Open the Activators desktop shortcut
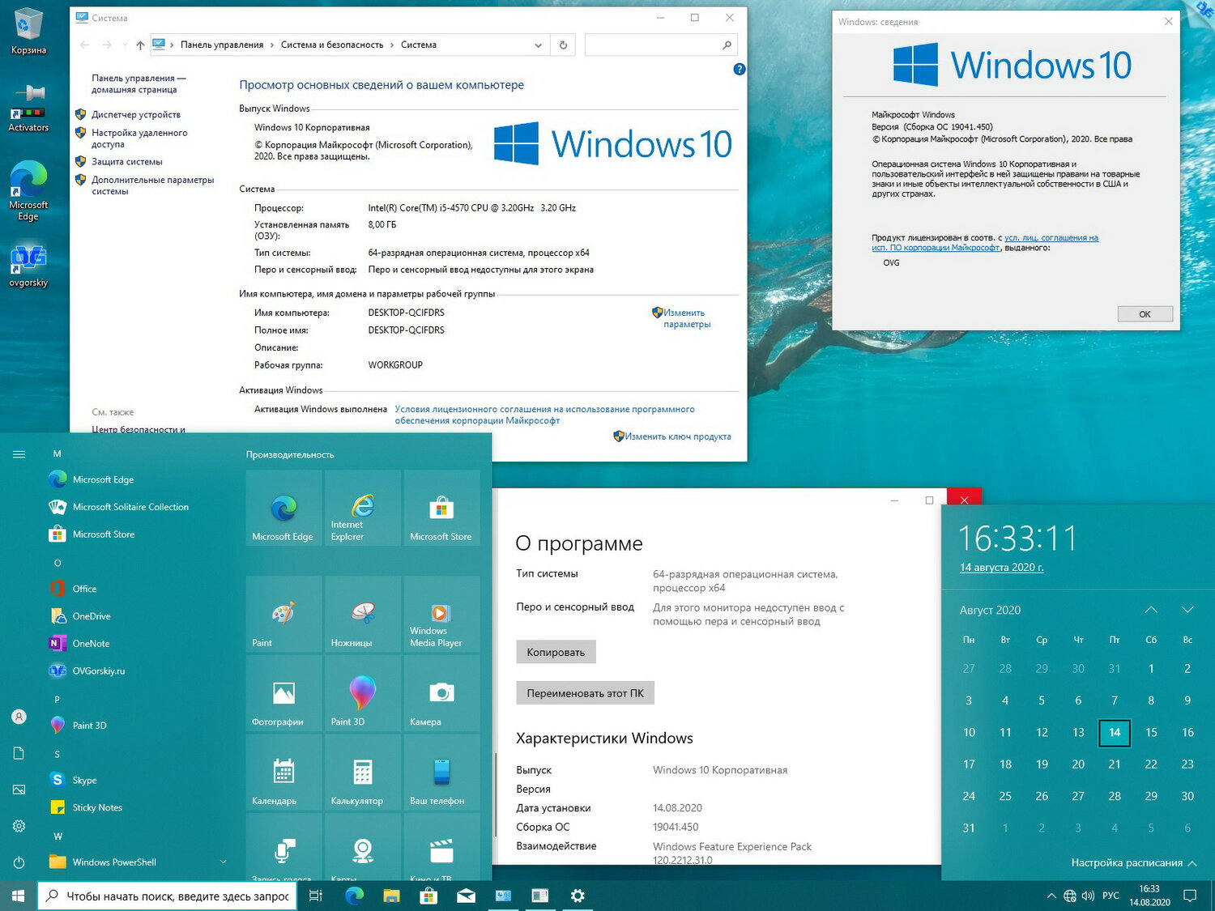 click(x=28, y=107)
